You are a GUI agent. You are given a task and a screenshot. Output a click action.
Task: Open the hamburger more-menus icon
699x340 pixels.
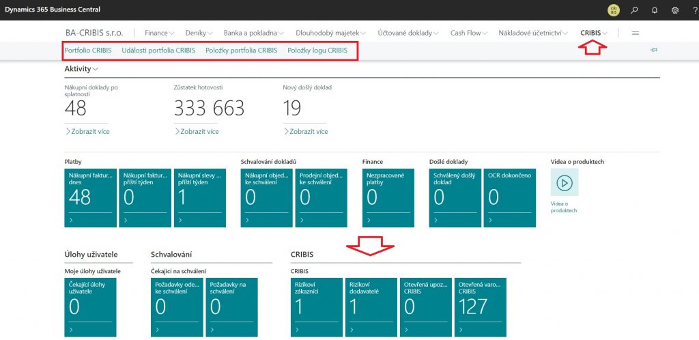[x=636, y=33]
